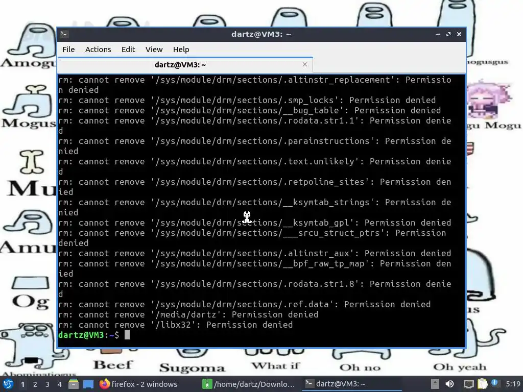Screen dimensions: 523x392
Task: Click the '/libx32' Permission denied line
Action: pos(176,325)
